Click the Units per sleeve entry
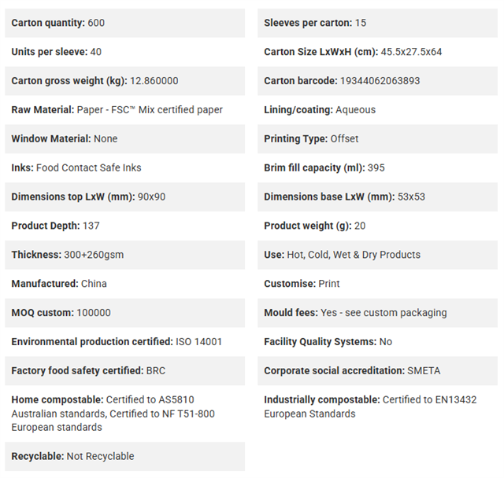504x478 pixels. (124, 52)
